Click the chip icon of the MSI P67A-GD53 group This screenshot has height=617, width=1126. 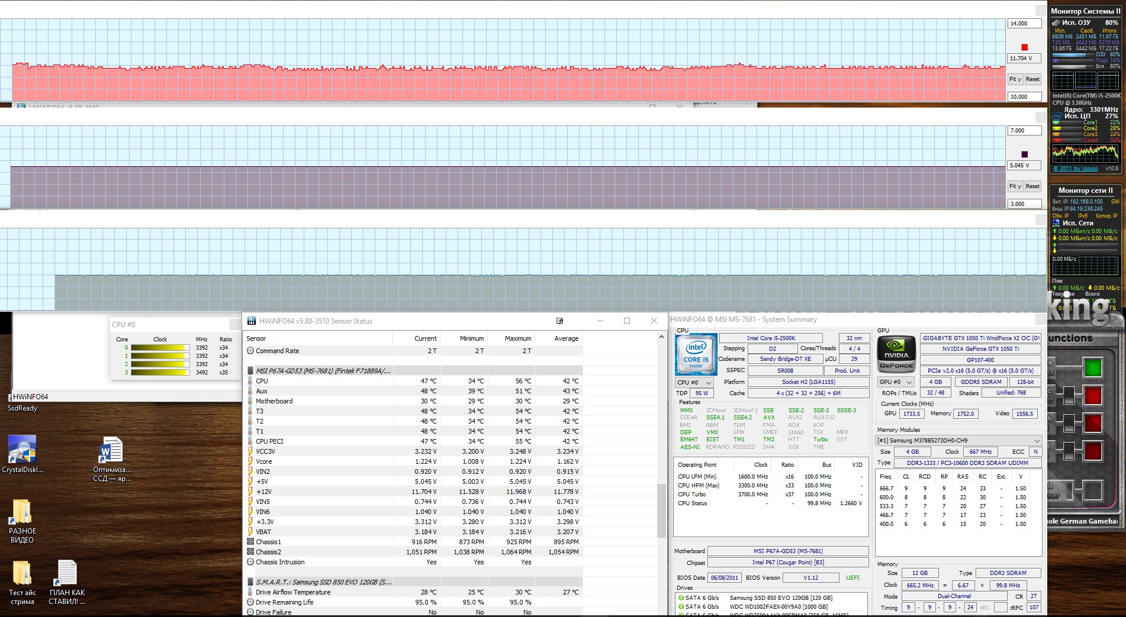[x=250, y=371]
